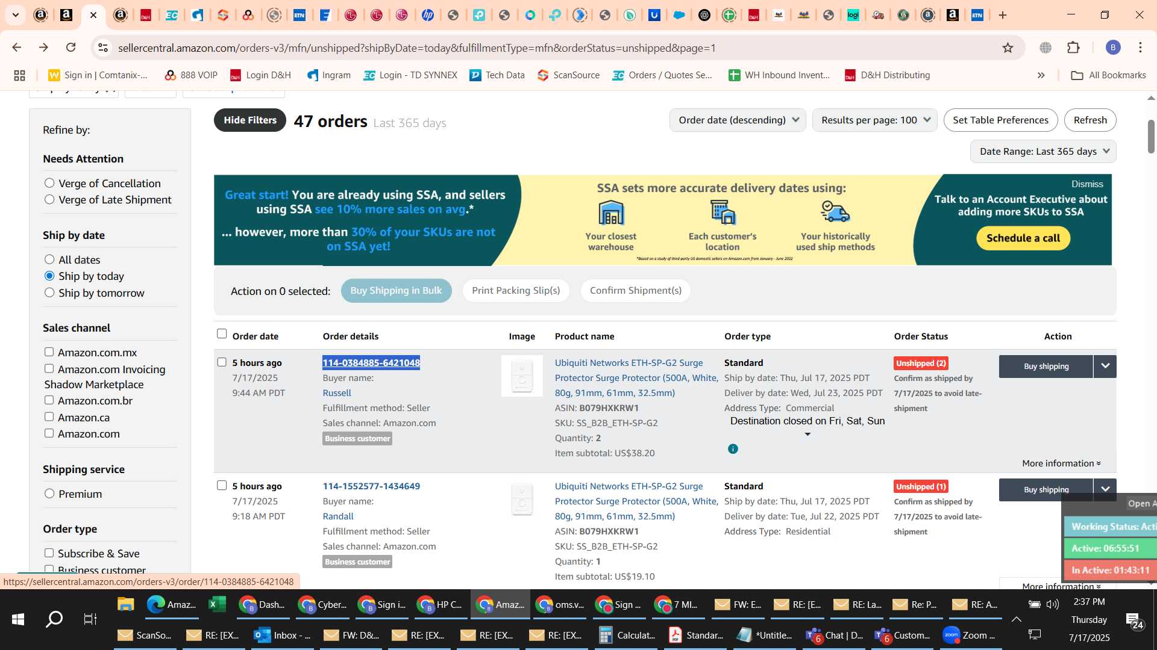
Task: Open 888 VOIP bookmark
Action: coord(191,75)
